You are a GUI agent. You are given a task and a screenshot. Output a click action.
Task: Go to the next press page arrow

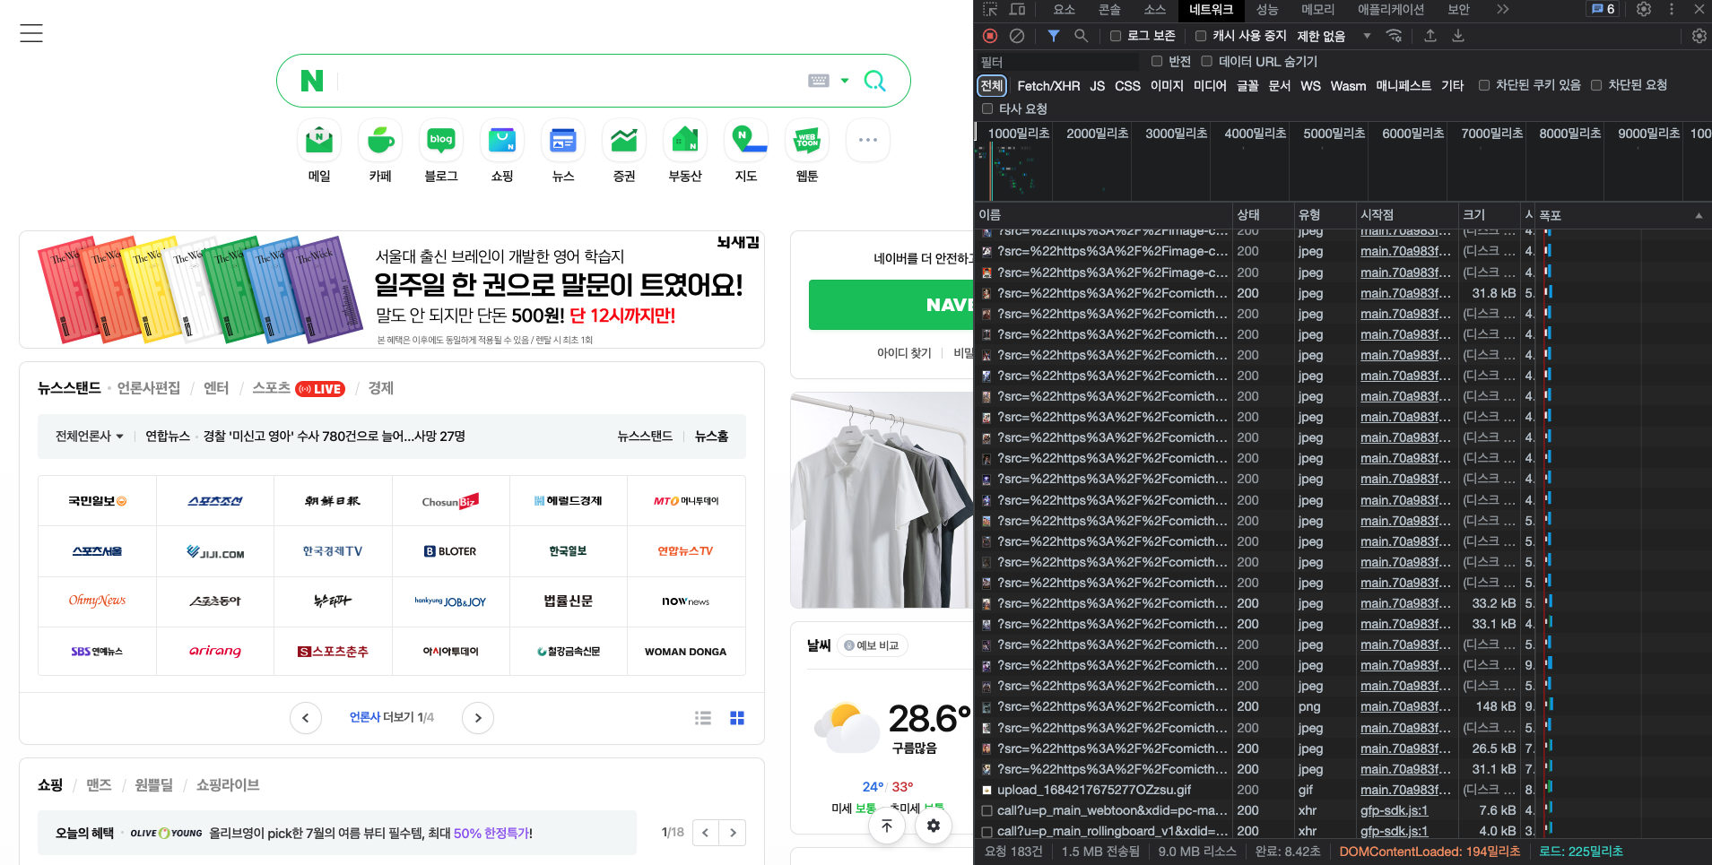[x=478, y=718]
